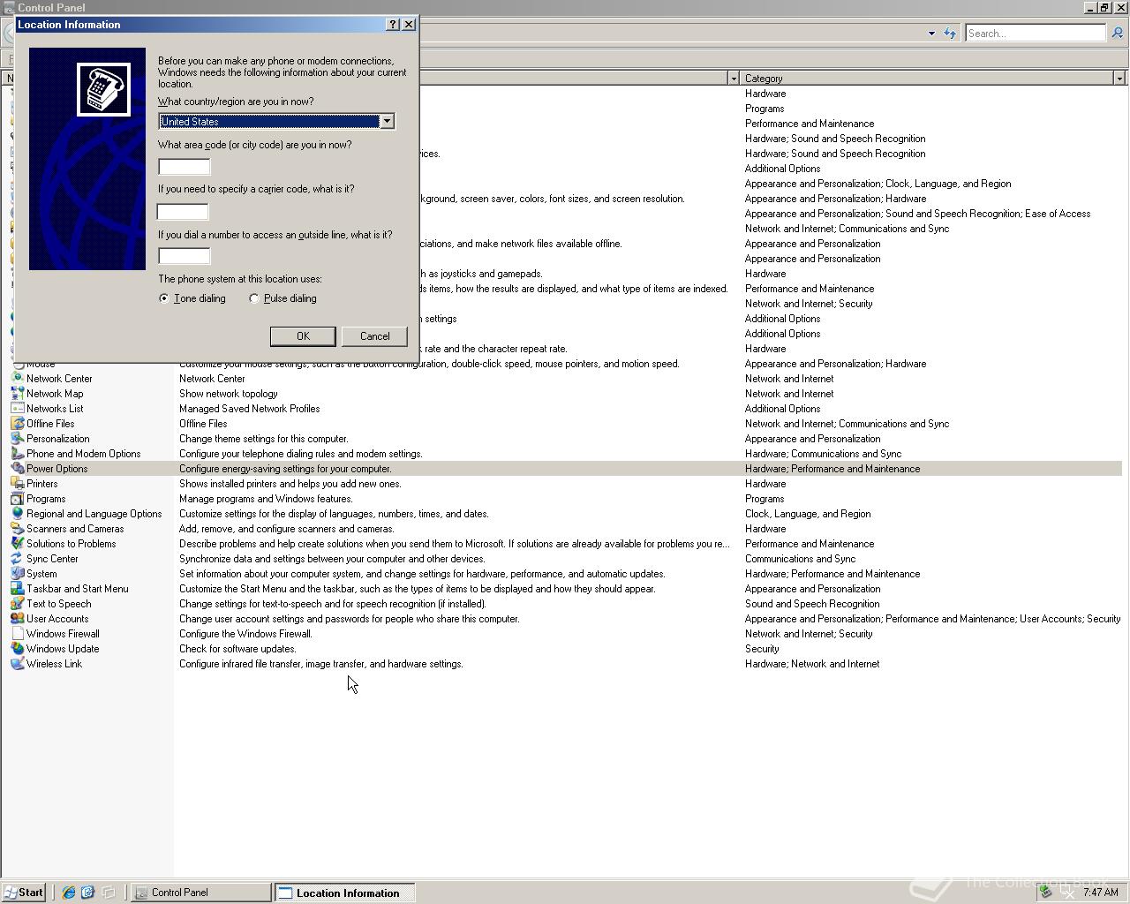Screen dimensions: 1130x904
Task: Click 'Hardware; Network and Internet' category of Wireless Link
Action: [812, 664]
